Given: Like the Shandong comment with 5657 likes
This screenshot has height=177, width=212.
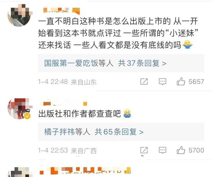Looking at the screenshot, I should click(181, 82).
